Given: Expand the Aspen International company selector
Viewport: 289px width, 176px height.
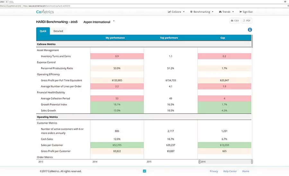Looking at the screenshot, I should pos(99,22).
